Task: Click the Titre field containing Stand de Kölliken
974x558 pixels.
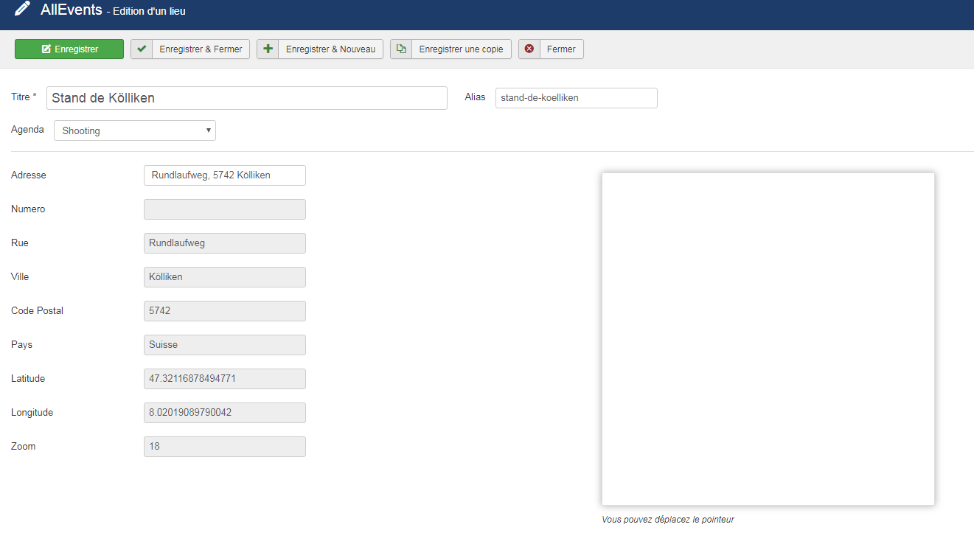Action: point(246,98)
